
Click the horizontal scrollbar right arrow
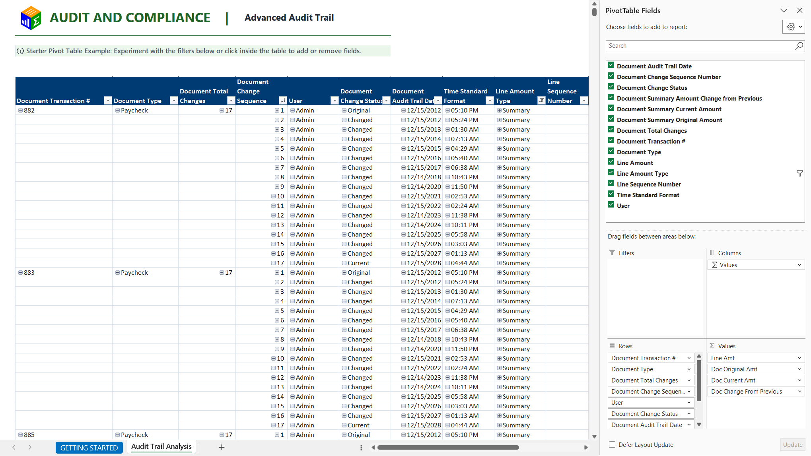pyautogui.click(x=586, y=447)
